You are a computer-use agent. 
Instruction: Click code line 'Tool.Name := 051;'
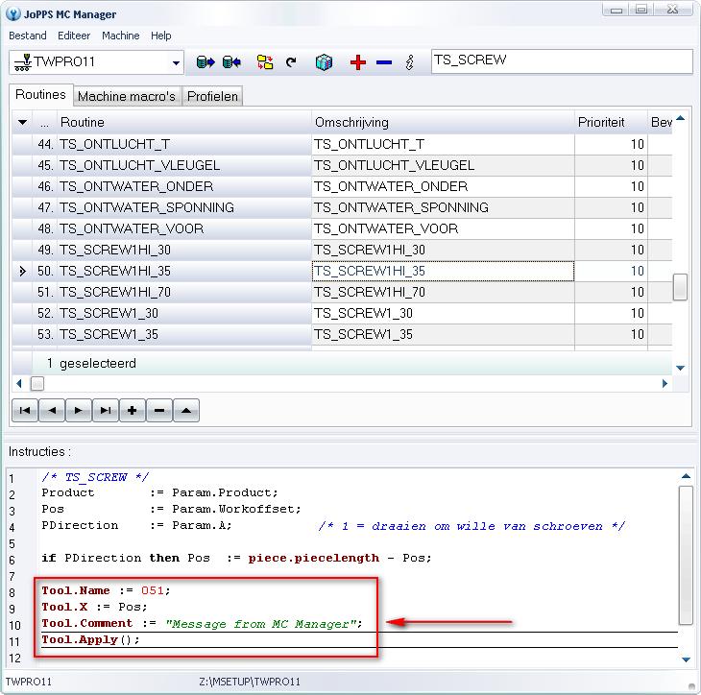106,590
